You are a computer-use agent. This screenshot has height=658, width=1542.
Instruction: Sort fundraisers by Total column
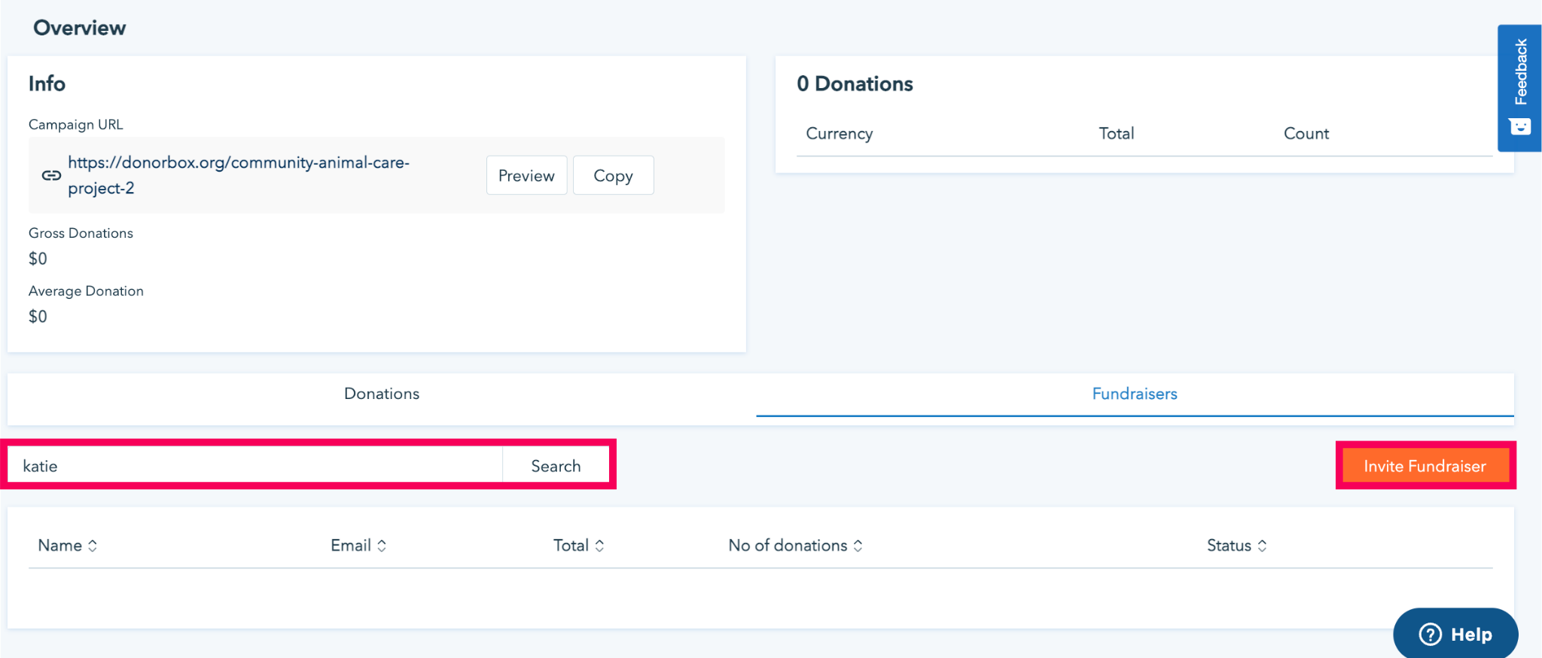pos(578,545)
